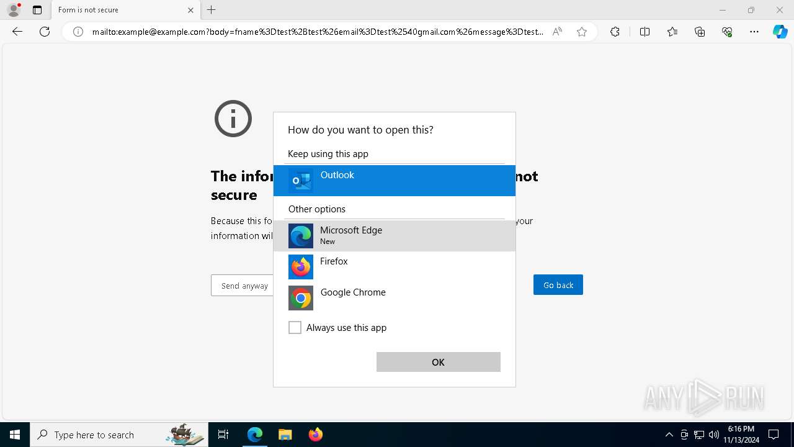This screenshot has width=794, height=447.
Task: Click the Outlook app icon
Action: pos(301,181)
